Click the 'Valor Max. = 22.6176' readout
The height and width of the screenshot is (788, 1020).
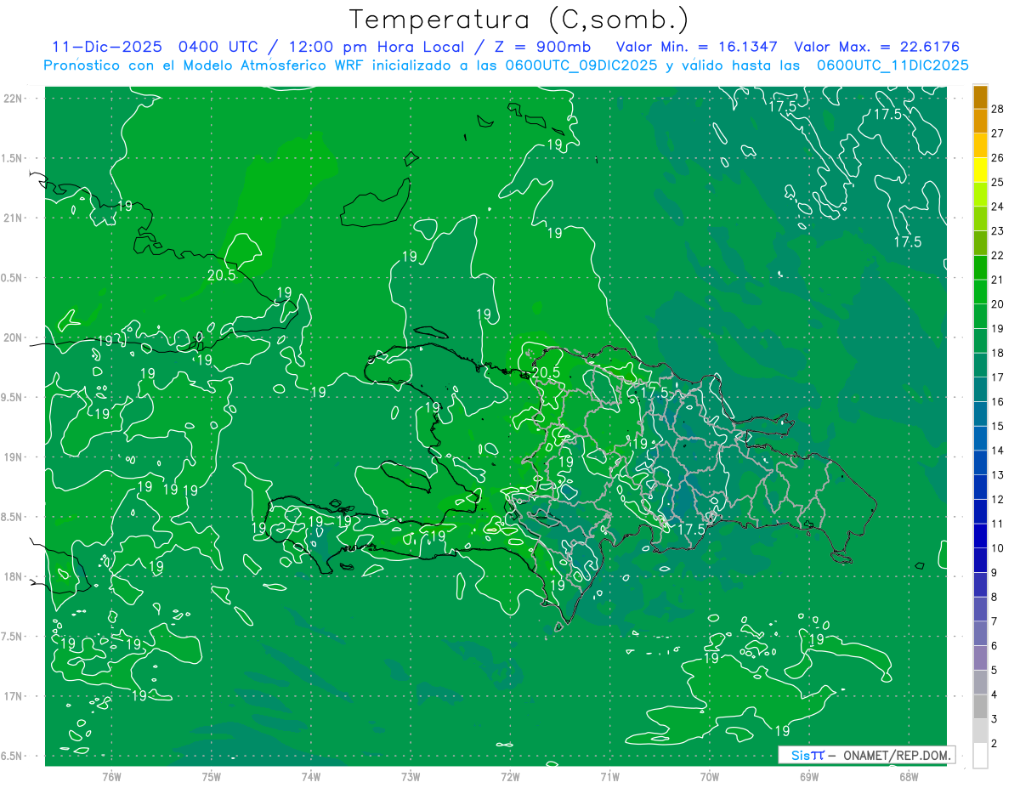[x=876, y=47]
